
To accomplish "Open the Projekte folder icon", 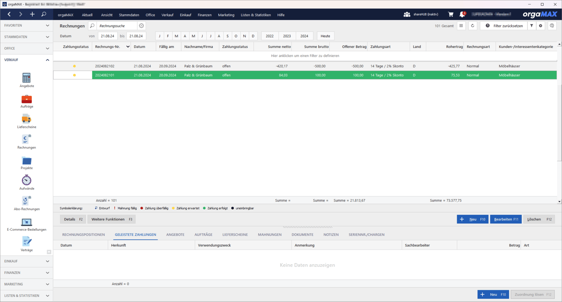I will coord(27,161).
